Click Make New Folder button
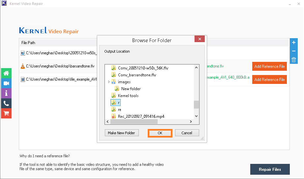 point(122,133)
